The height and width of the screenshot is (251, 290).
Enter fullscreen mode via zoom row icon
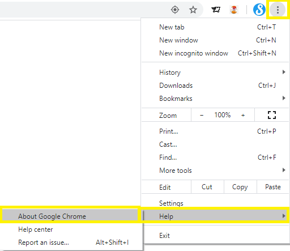(272, 115)
